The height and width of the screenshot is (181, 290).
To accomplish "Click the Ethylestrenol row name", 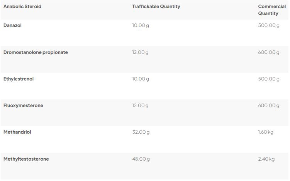I will 19,79.
